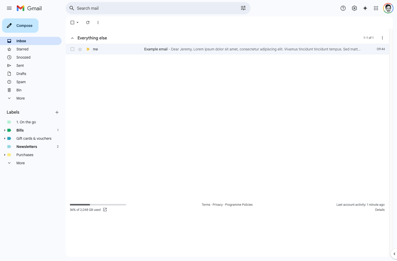Show search options filter icon
Viewport: 397px width, 261px height.
pyautogui.click(x=243, y=8)
